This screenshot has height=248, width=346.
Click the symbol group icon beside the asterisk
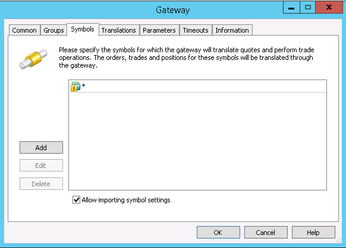click(76, 87)
